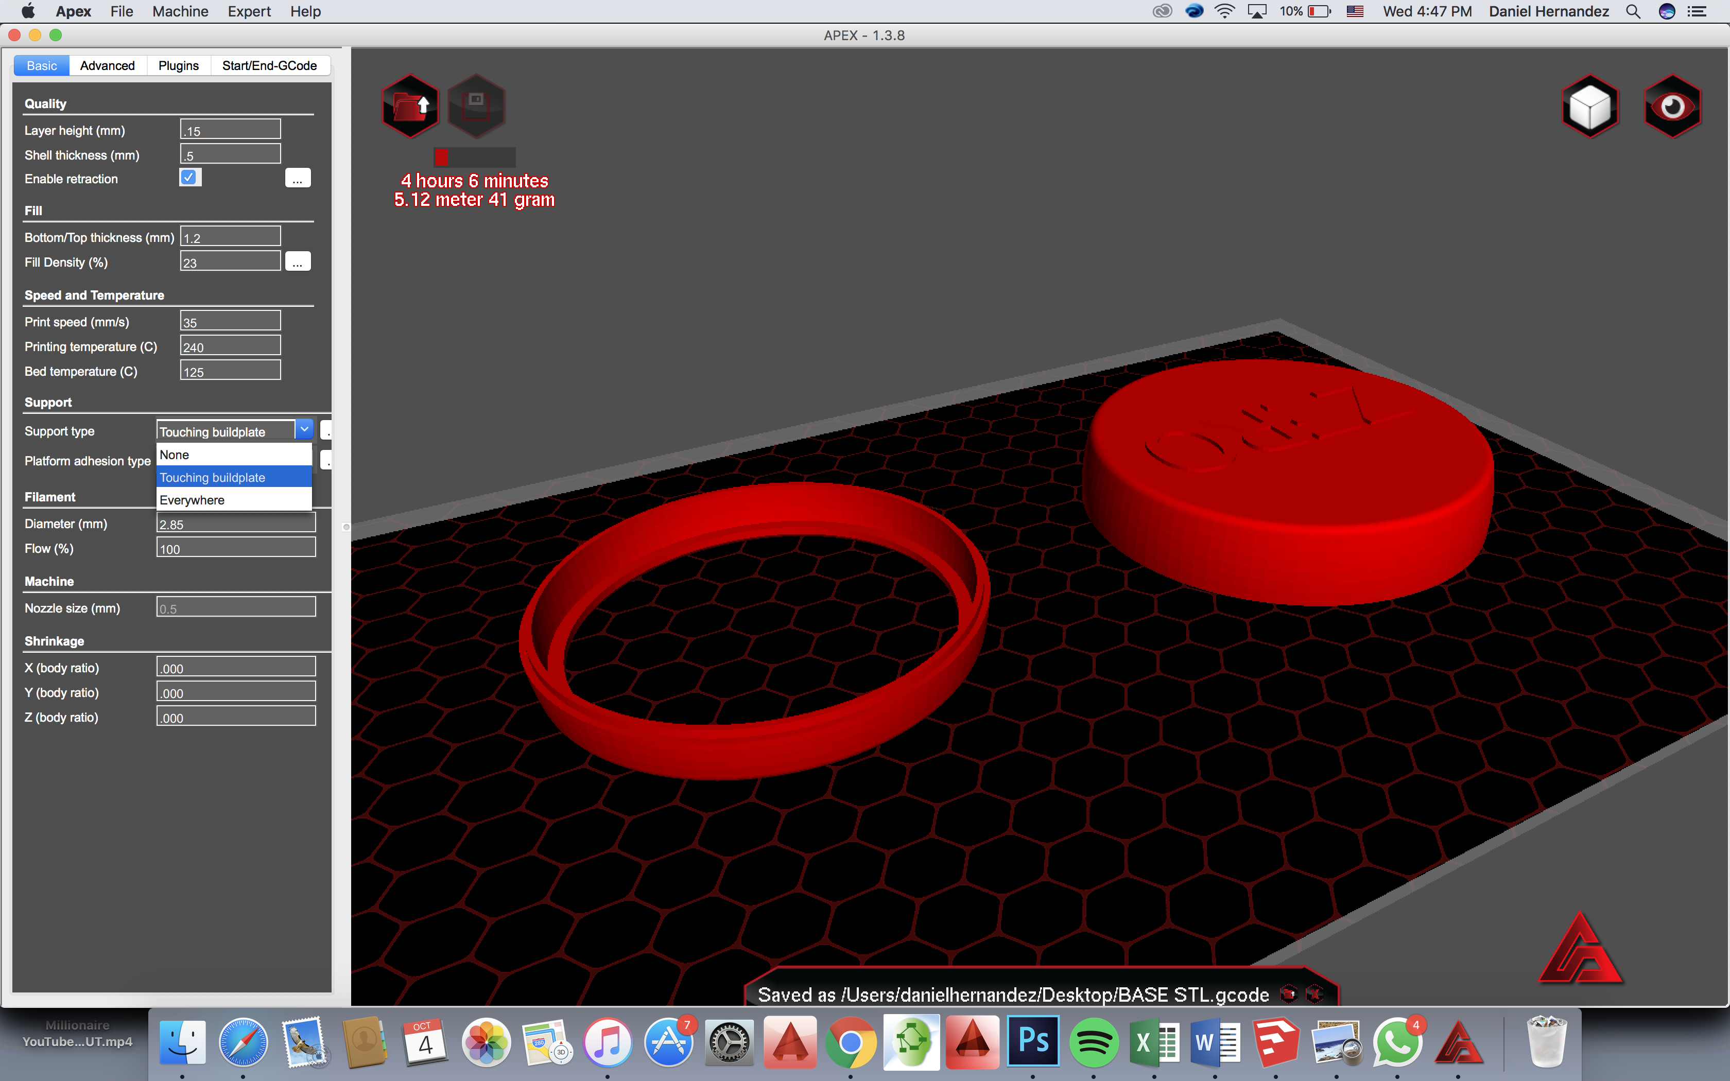
Task: Click the 3D cube view reset icon
Action: click(1590, 106)
